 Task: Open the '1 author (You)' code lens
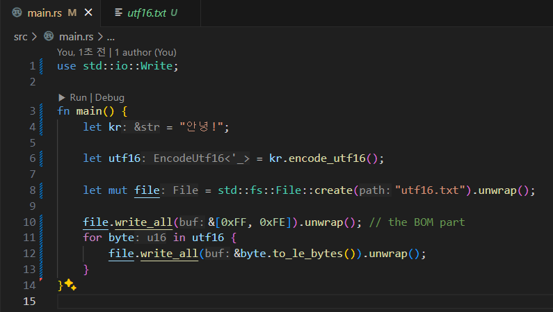click(x=145, y=52)
